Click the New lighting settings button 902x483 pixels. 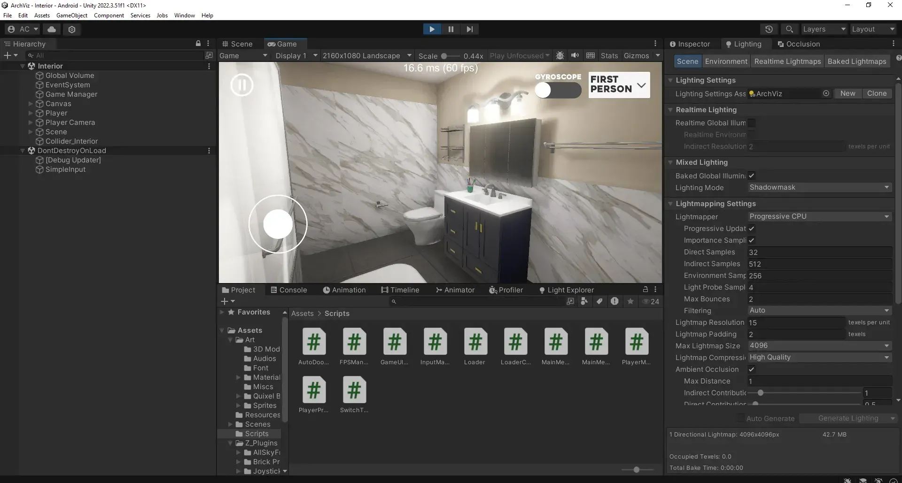pos(848,93)
